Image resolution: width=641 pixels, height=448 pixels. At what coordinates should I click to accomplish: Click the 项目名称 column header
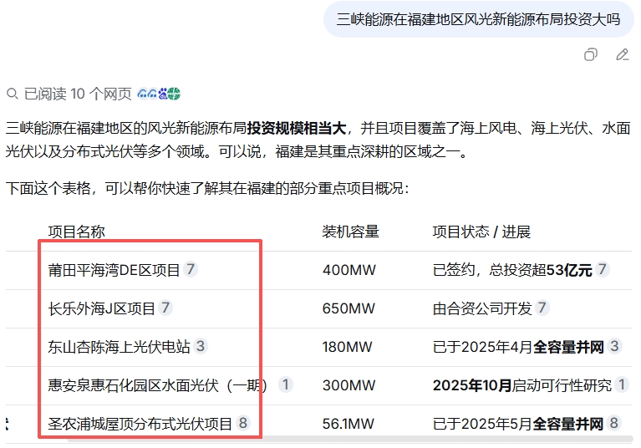76,232
